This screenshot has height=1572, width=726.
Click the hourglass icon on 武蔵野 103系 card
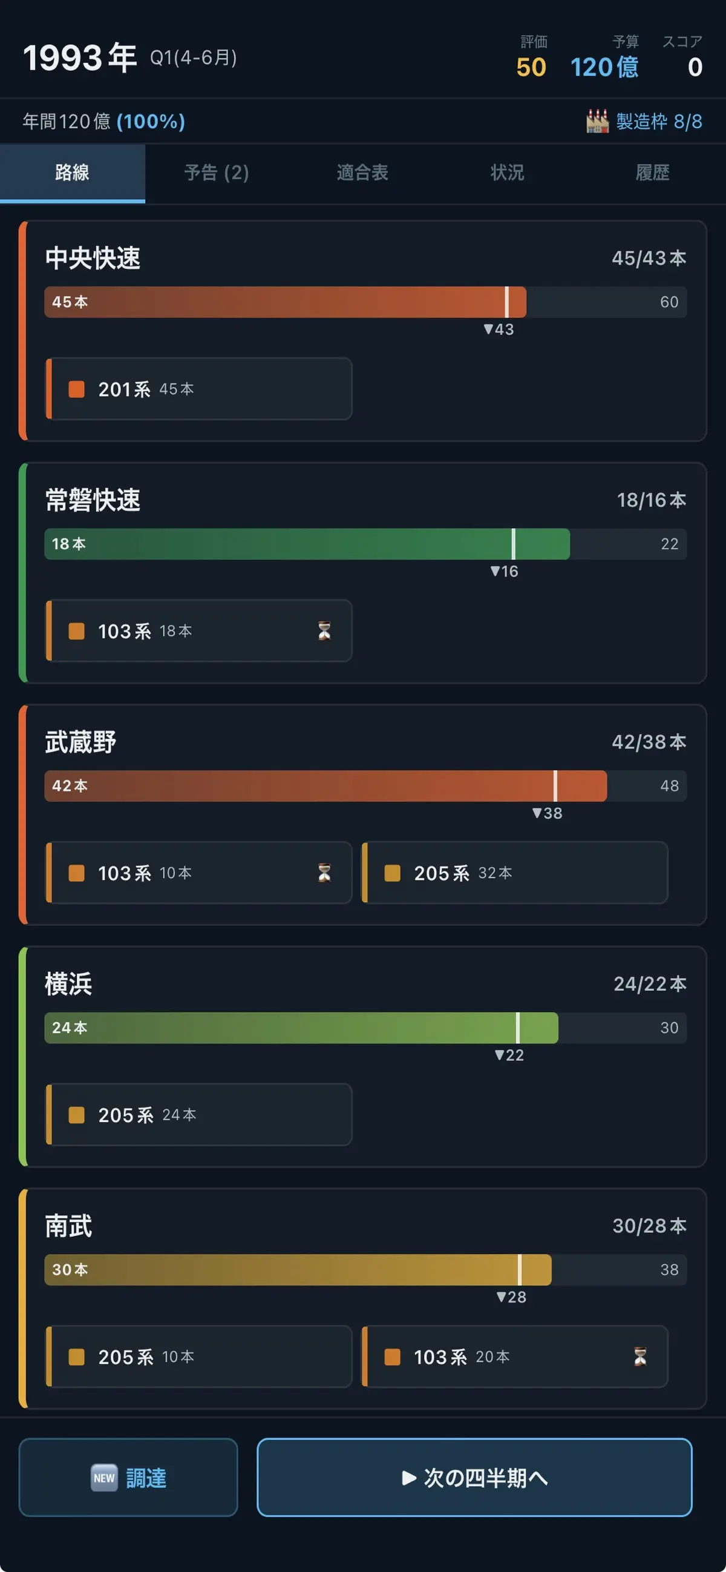(324, 873)
